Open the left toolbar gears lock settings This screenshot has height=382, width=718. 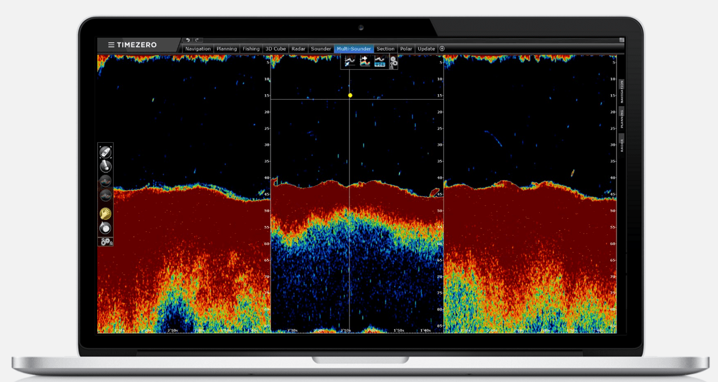pos(106,242)
